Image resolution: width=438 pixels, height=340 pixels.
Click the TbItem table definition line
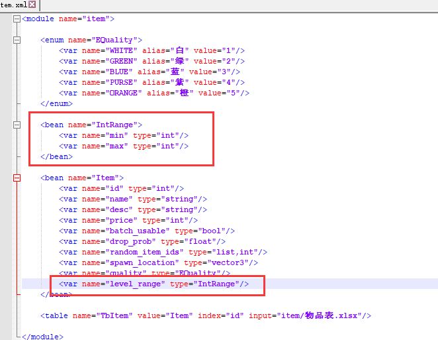205,315
